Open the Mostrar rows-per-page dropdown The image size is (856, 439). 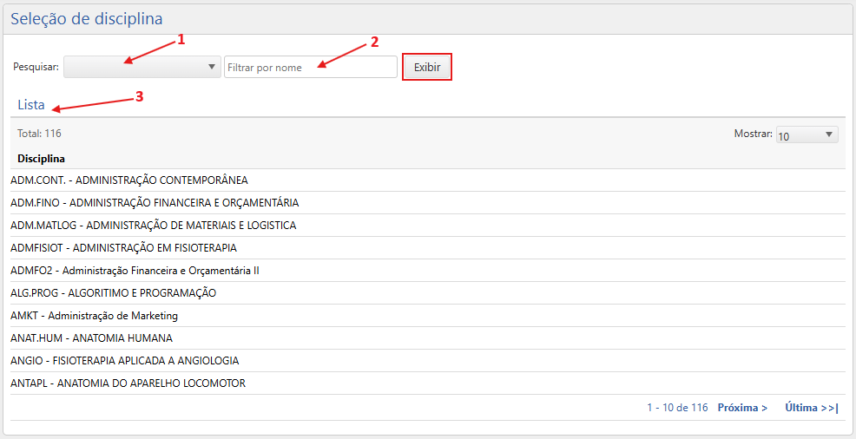(807, 135)
